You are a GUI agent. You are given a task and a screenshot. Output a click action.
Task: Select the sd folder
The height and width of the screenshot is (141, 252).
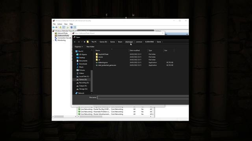click(99, 60)
